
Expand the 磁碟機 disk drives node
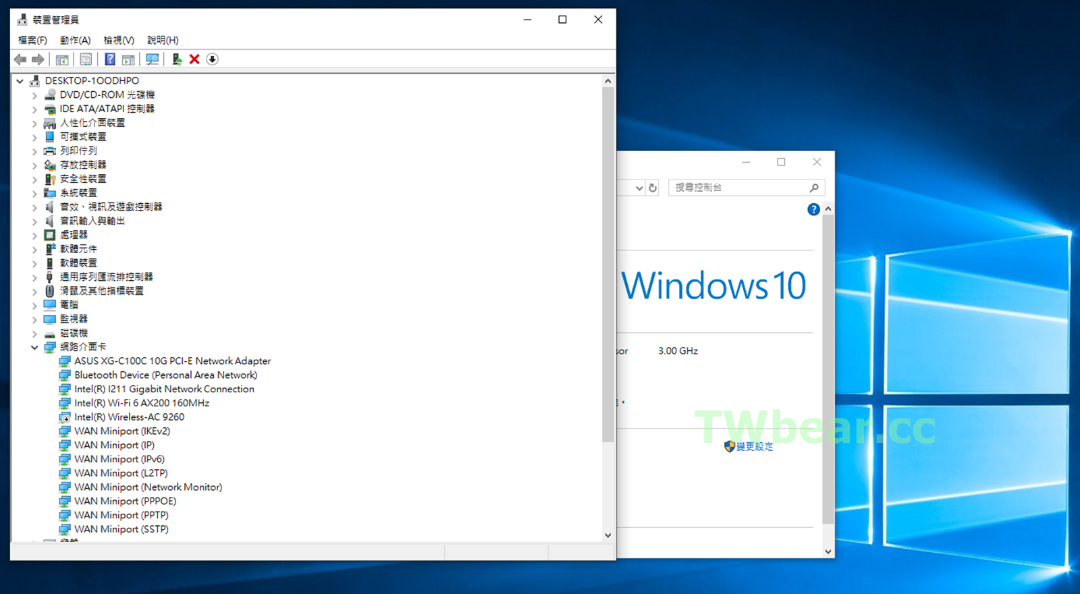tap(34, 333)
